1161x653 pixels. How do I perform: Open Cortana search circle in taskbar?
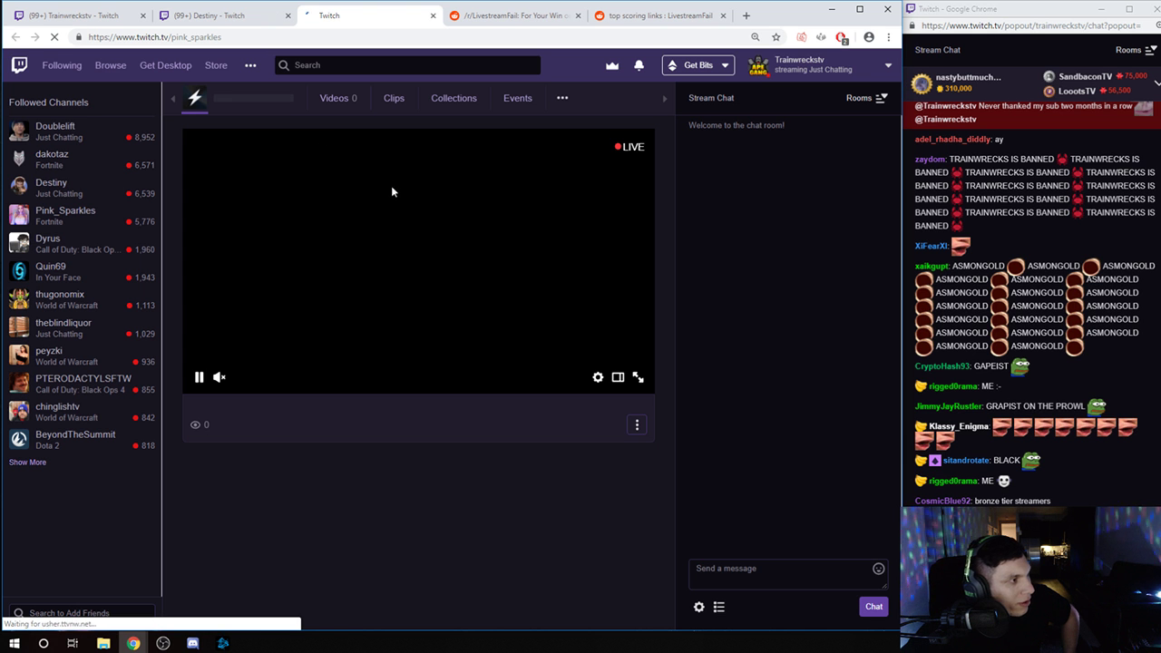[44, 643]
